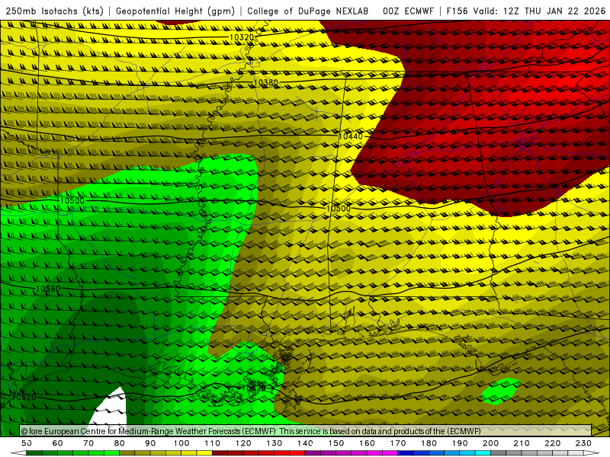Click the legend value 110

(x=213, y=443)
